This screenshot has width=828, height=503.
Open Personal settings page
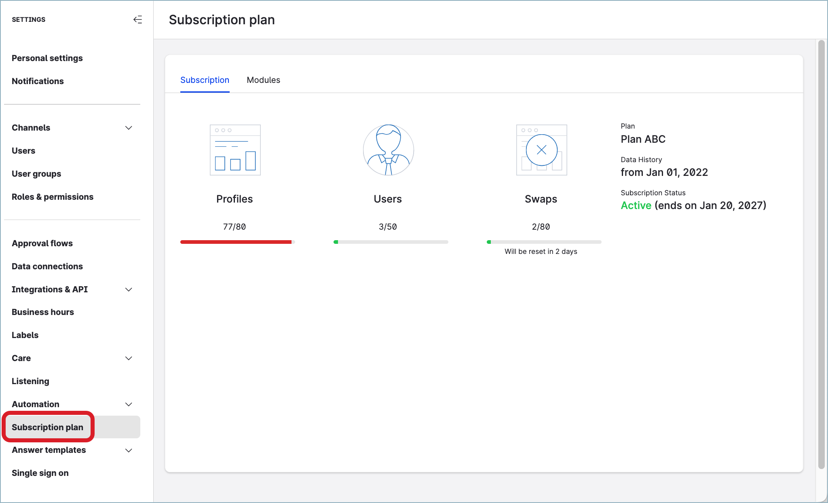coord(47,58)
